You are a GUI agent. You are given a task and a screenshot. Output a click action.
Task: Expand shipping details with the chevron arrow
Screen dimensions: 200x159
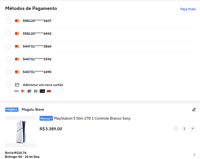[194, 155]
